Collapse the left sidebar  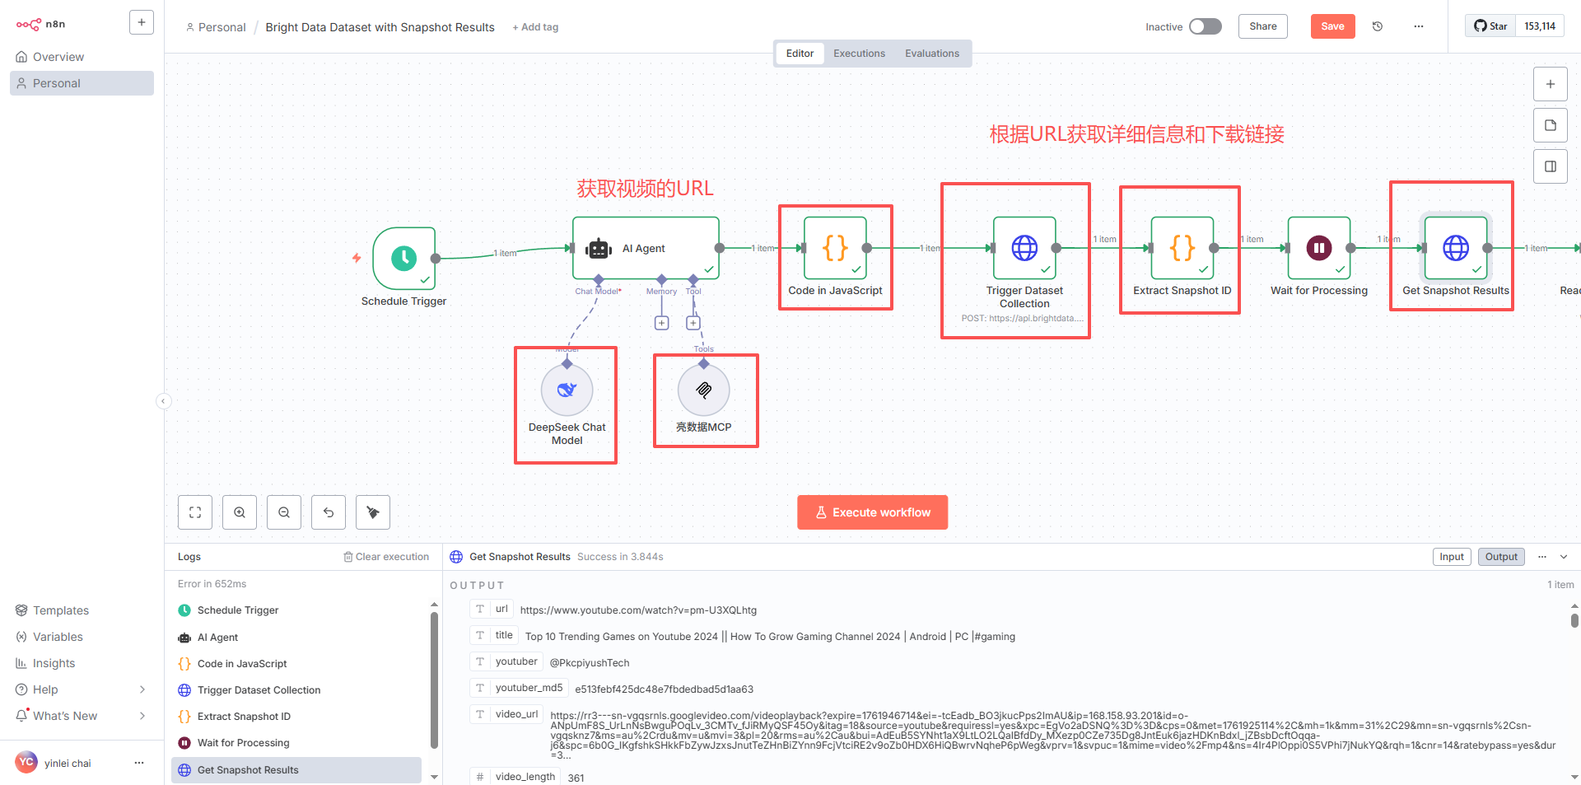point(164,401)
